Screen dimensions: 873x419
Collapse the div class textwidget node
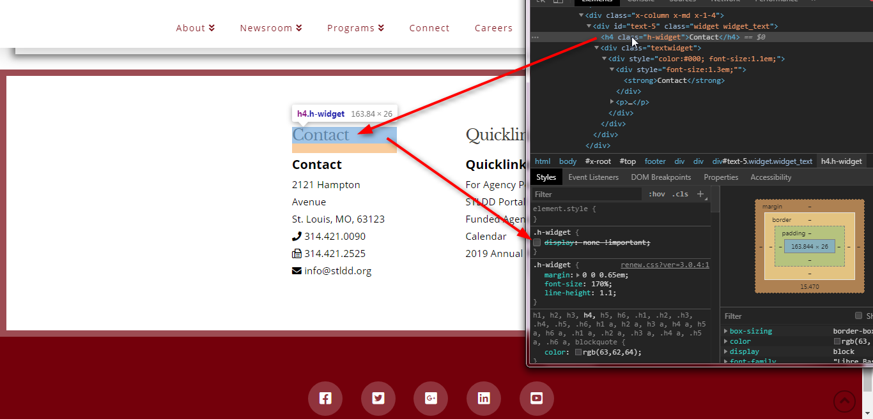pos(597,48)
